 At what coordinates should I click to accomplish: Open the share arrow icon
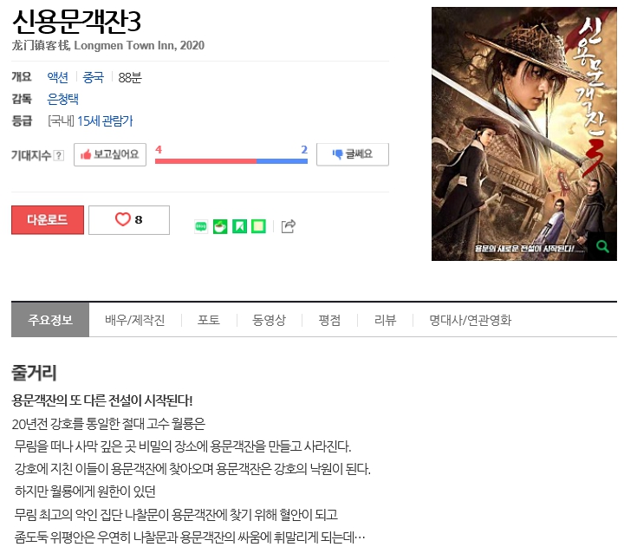288,226
